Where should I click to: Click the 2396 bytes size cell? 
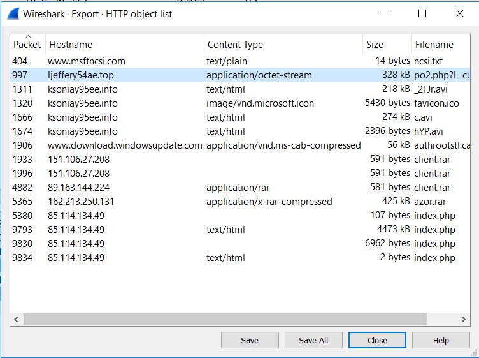[387, 131]
